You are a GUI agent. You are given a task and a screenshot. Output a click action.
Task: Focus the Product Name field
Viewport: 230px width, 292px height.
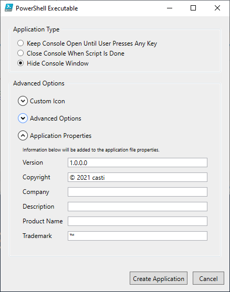[x=138, y=221]
